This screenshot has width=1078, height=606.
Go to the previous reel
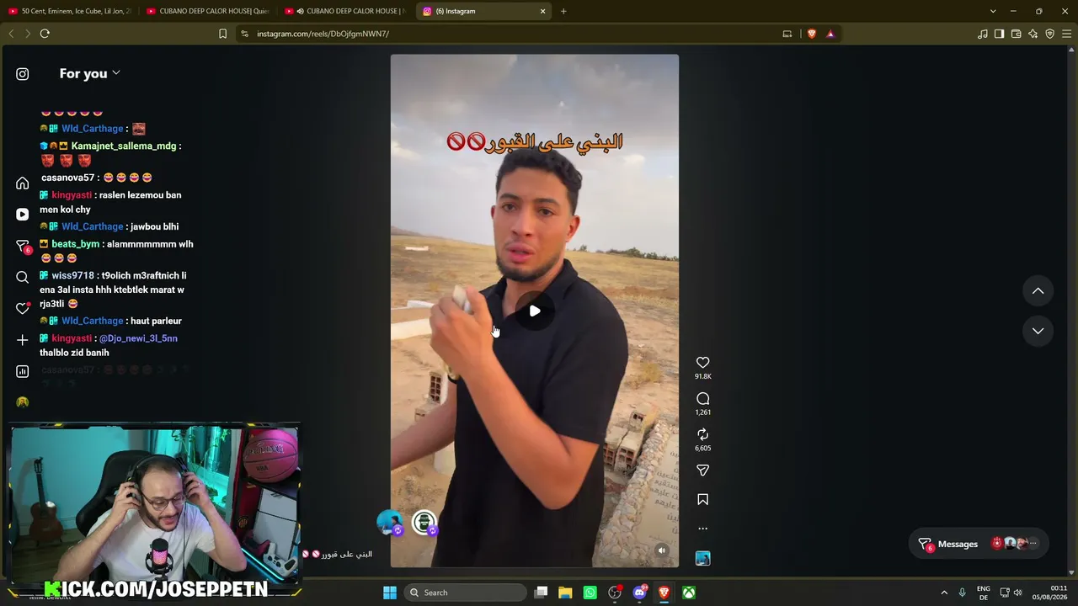(x=1038, y=291)
